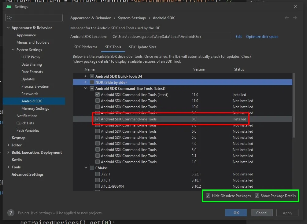The width and height of the screenshot is (307, 224).
Task: Click the SDK tools list vertical scrollbar
Action: click(294, 106)
